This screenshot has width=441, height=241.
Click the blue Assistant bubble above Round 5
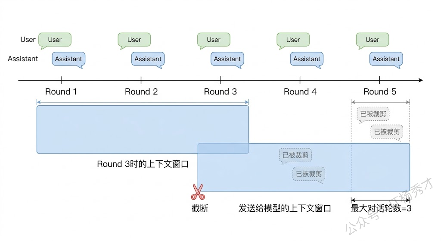[x=386, y=59]
